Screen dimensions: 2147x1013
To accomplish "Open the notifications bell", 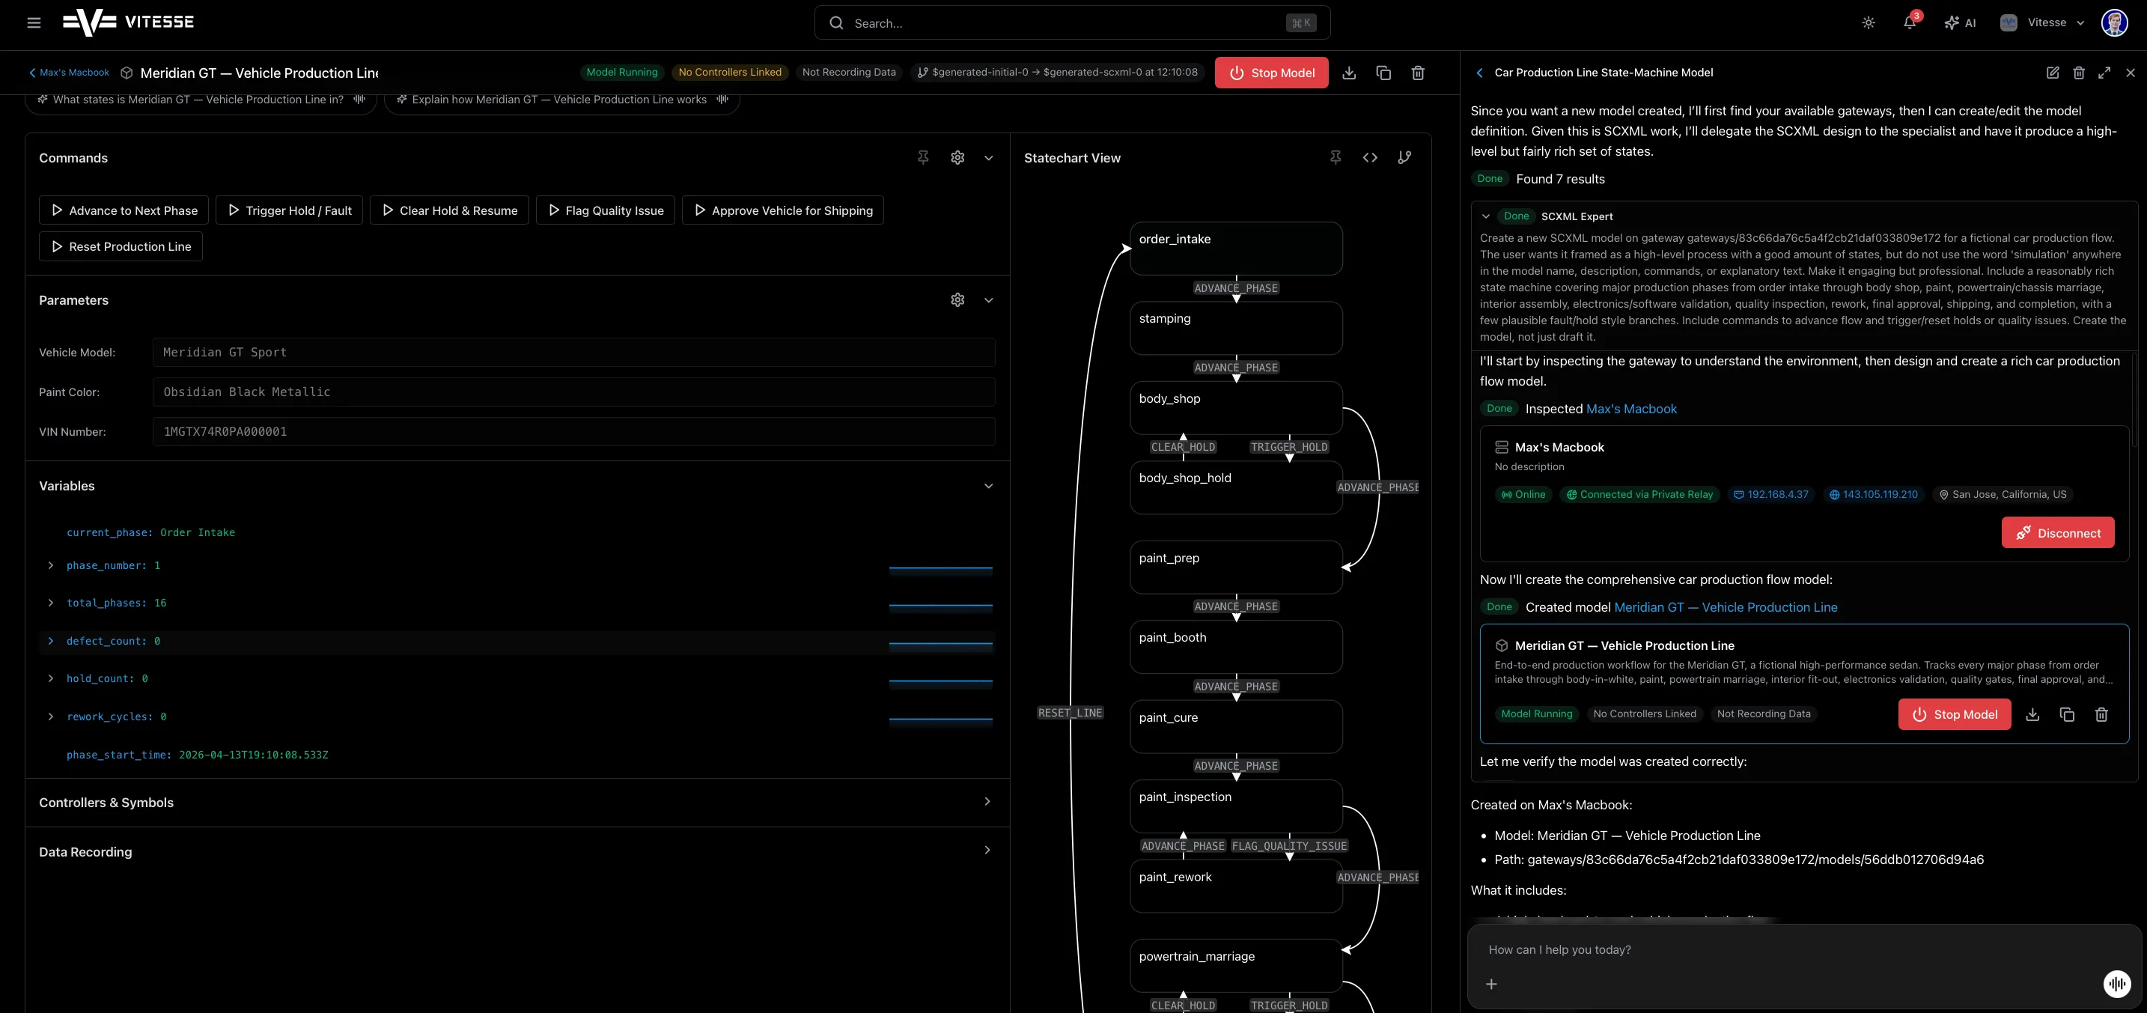I will click(1910, 22).
